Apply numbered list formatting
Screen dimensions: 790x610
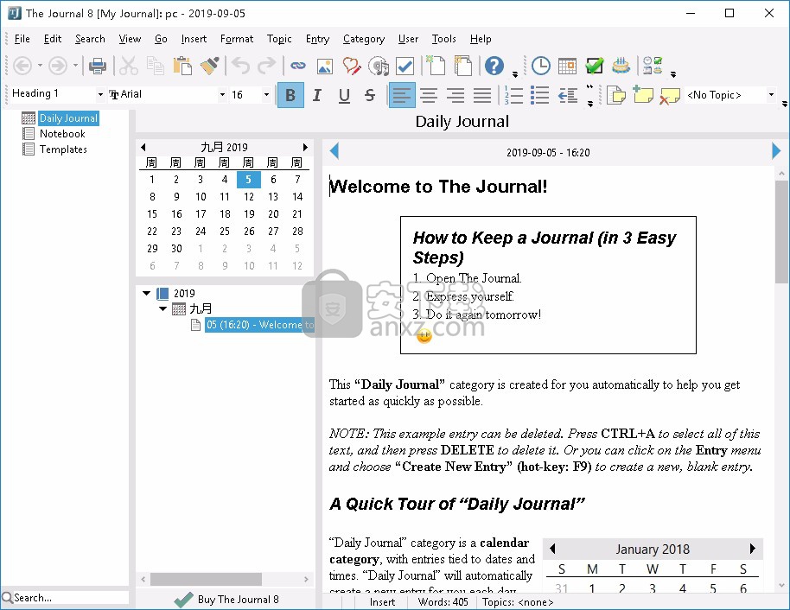tap(513, 95)
